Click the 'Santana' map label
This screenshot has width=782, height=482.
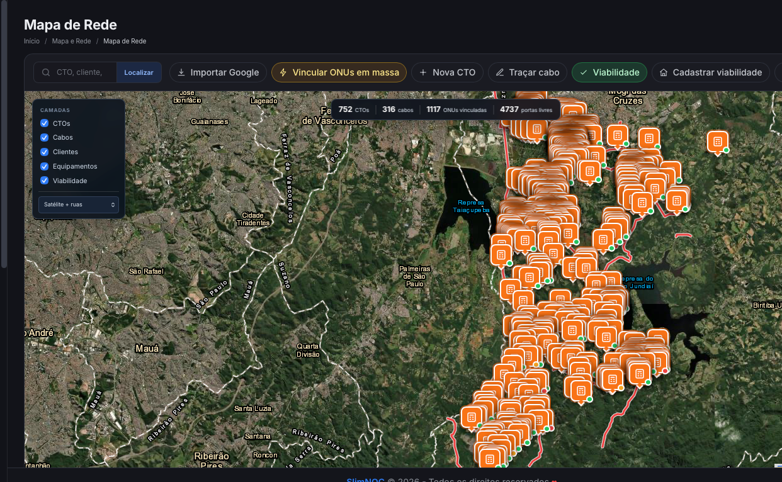pos(258,436)
